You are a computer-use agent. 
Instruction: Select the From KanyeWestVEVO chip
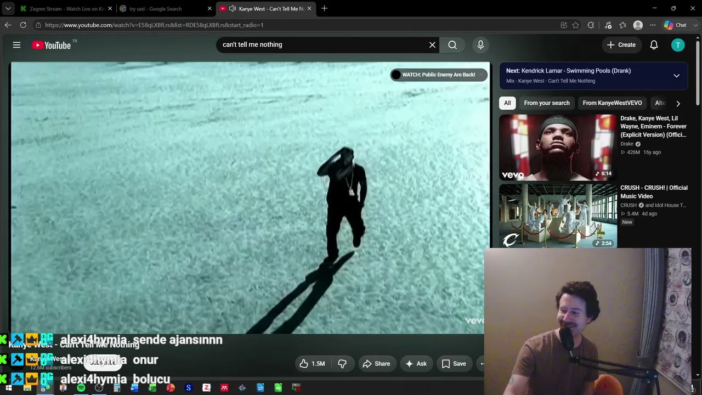(x=612, y=103)
